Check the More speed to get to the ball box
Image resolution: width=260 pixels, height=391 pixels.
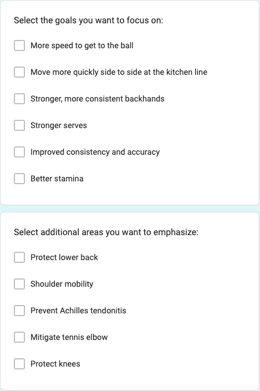click(19, 45)
